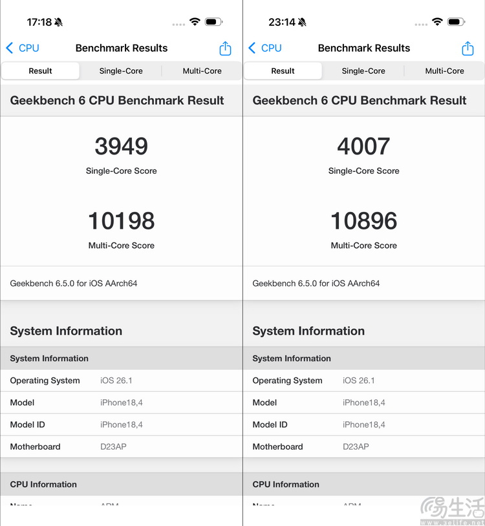Go back to CPU in left screenshot
Viewport: 485px width, 526px height.
(x=23, y=48)
